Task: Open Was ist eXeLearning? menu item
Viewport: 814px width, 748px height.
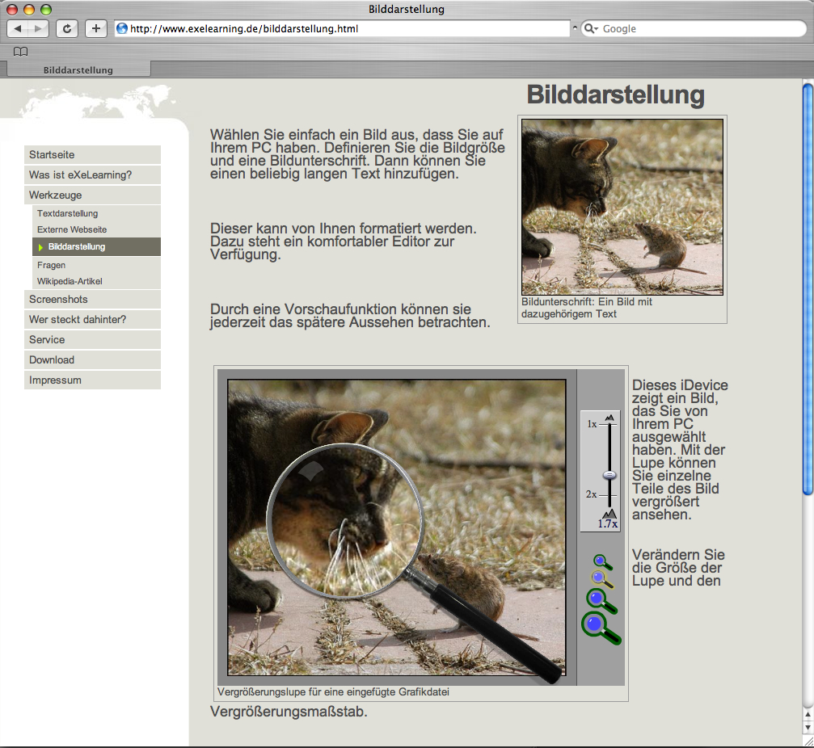Action: (92, 174)
